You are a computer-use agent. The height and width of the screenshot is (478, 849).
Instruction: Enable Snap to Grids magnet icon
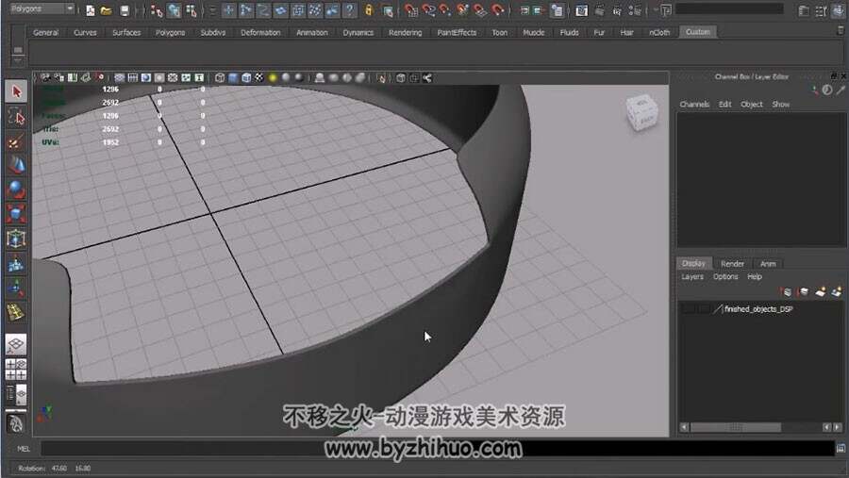(411, 10)
